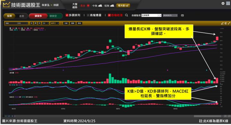Screen dimensions: 231x125
Task: Click the chart layout settings icon
Action: pyautogui.click(x=226, y=23)
